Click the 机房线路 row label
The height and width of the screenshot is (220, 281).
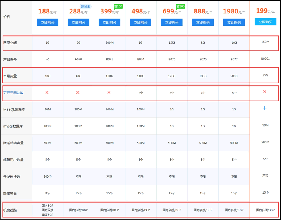click(10, 210)
